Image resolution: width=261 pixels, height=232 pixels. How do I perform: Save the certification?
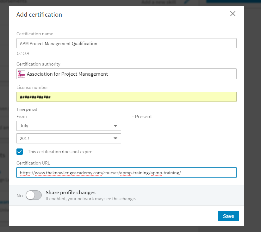click(x=228, y=216)
